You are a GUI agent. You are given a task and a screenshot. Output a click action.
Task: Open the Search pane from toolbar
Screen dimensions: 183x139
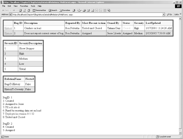(x=53, y=10)
